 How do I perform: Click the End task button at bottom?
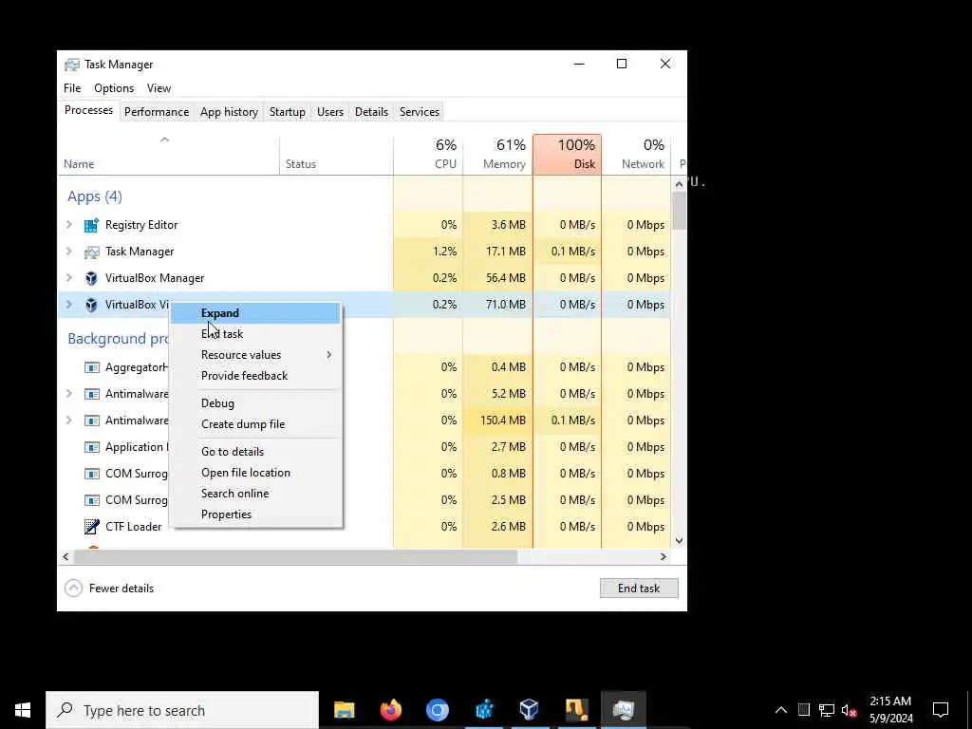click(639, 589)
